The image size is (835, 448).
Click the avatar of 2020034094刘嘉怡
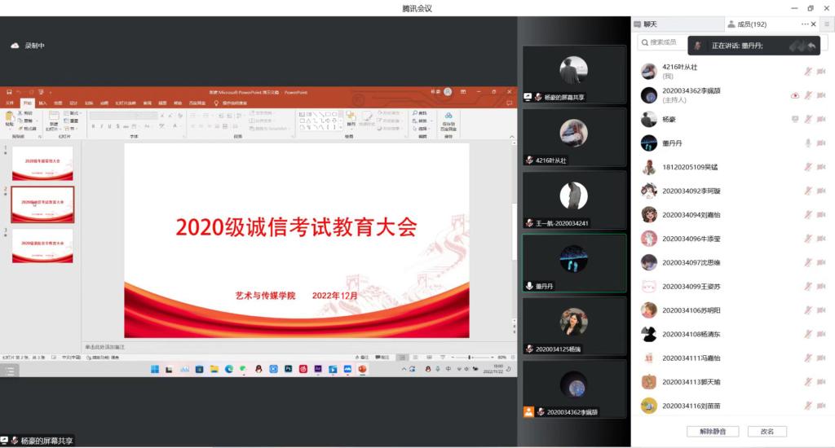coord(649,215)
